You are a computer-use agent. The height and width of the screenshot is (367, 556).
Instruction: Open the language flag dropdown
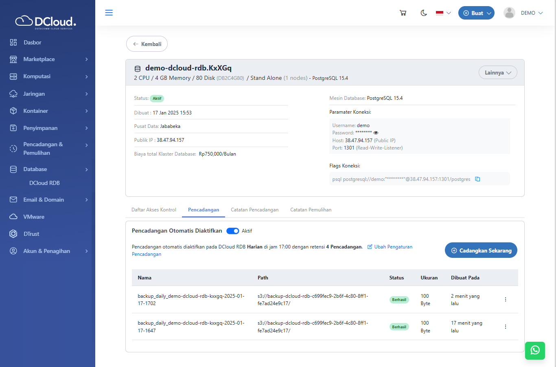[x=443, y=13]
